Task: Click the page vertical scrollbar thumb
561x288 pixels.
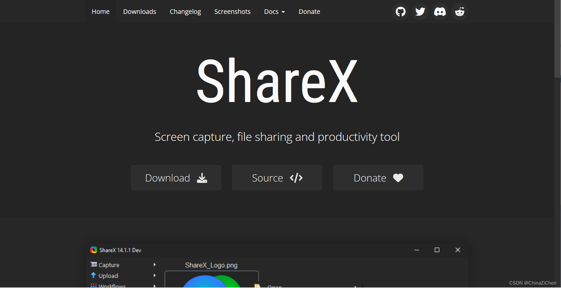Action: 557,39
